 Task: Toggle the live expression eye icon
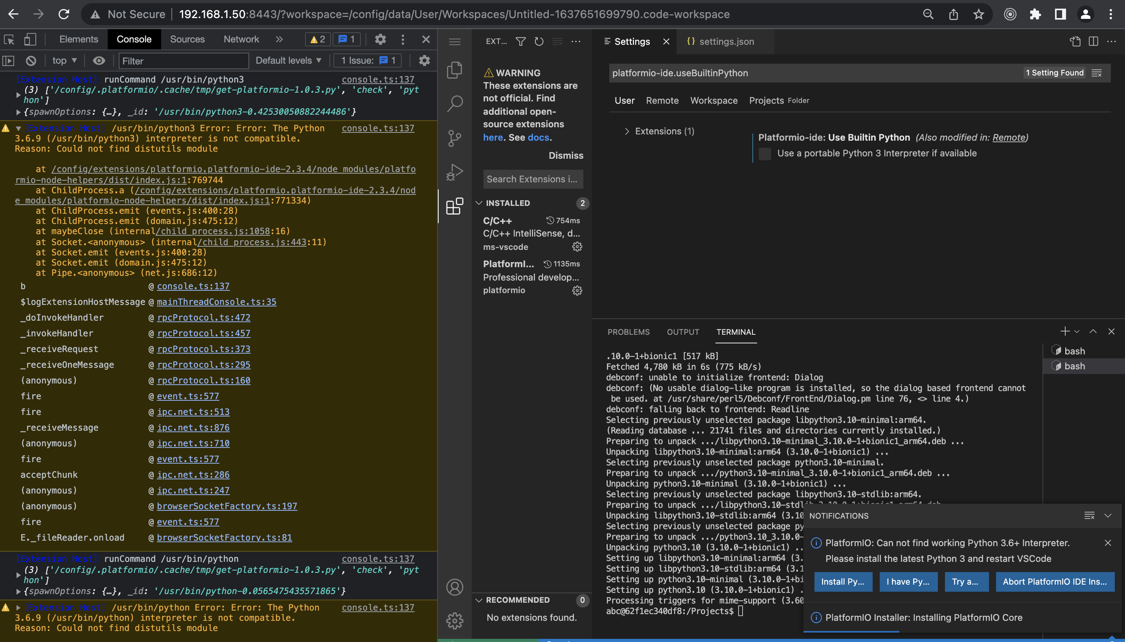click(99, 61)
